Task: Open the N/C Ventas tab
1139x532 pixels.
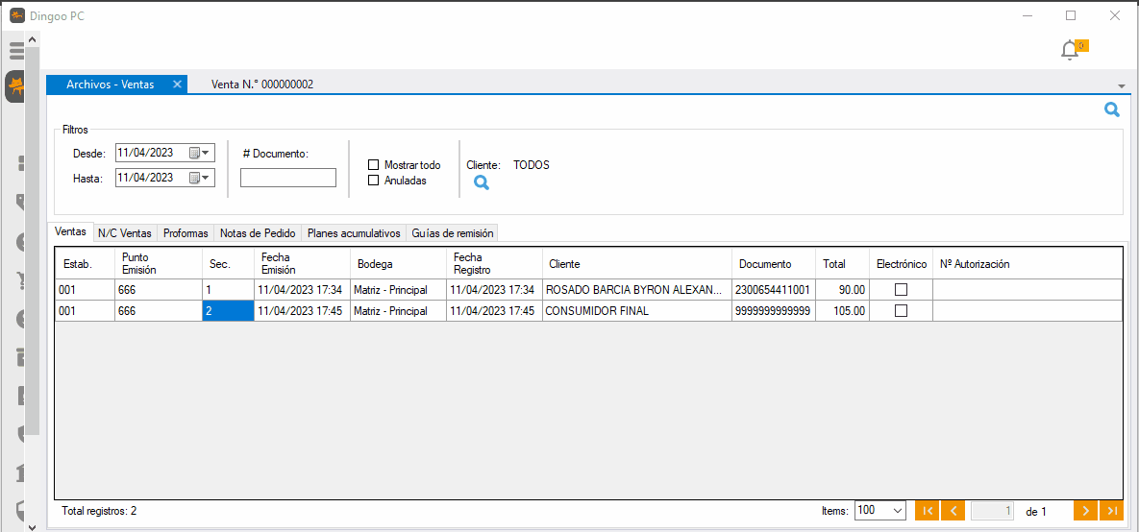Action: click(126, 233)
